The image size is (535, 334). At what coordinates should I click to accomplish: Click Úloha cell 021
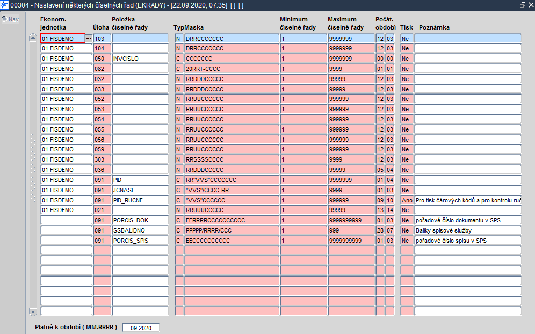pos(102,210)
